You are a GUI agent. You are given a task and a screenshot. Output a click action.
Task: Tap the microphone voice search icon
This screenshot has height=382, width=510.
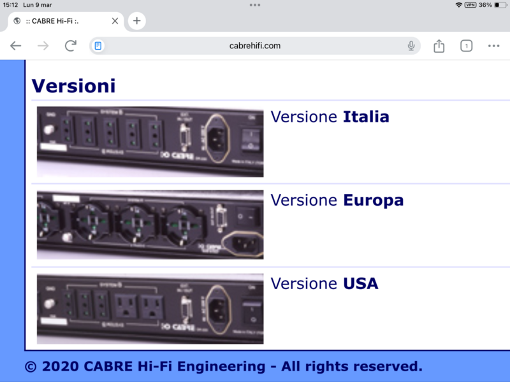click(411, 46)
